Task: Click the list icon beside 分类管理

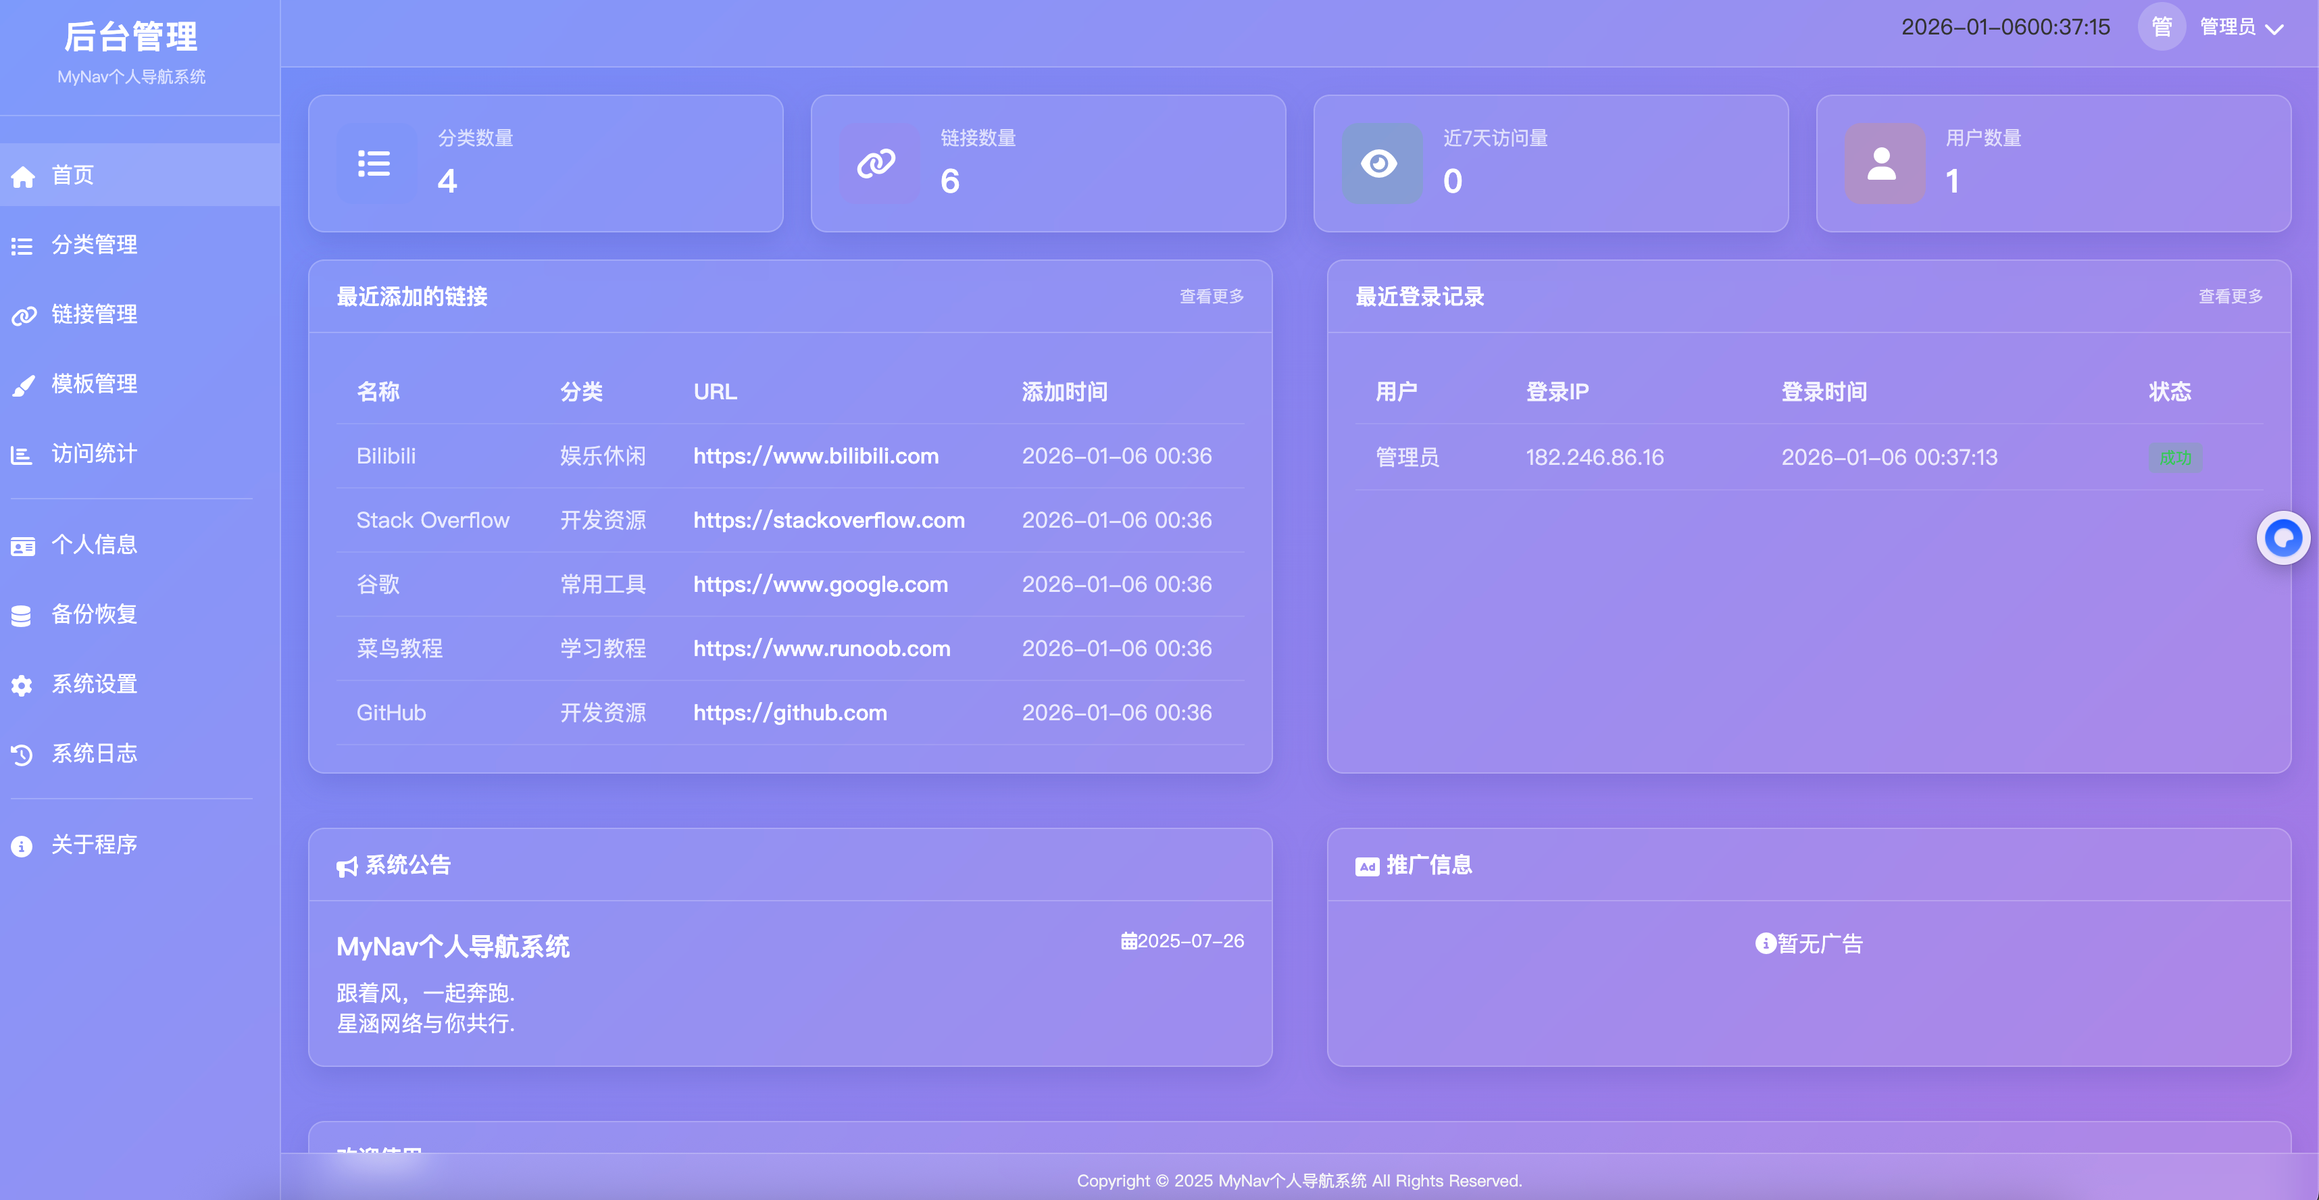Action: (x=22, y=246)
